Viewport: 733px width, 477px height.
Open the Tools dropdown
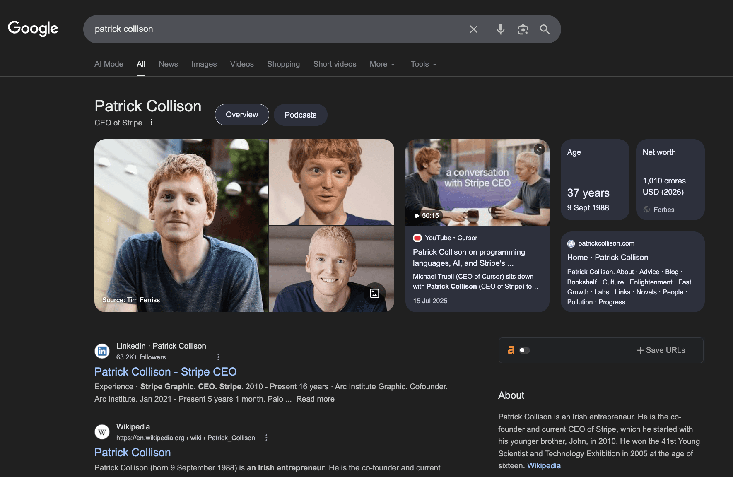tap(424, 64)
